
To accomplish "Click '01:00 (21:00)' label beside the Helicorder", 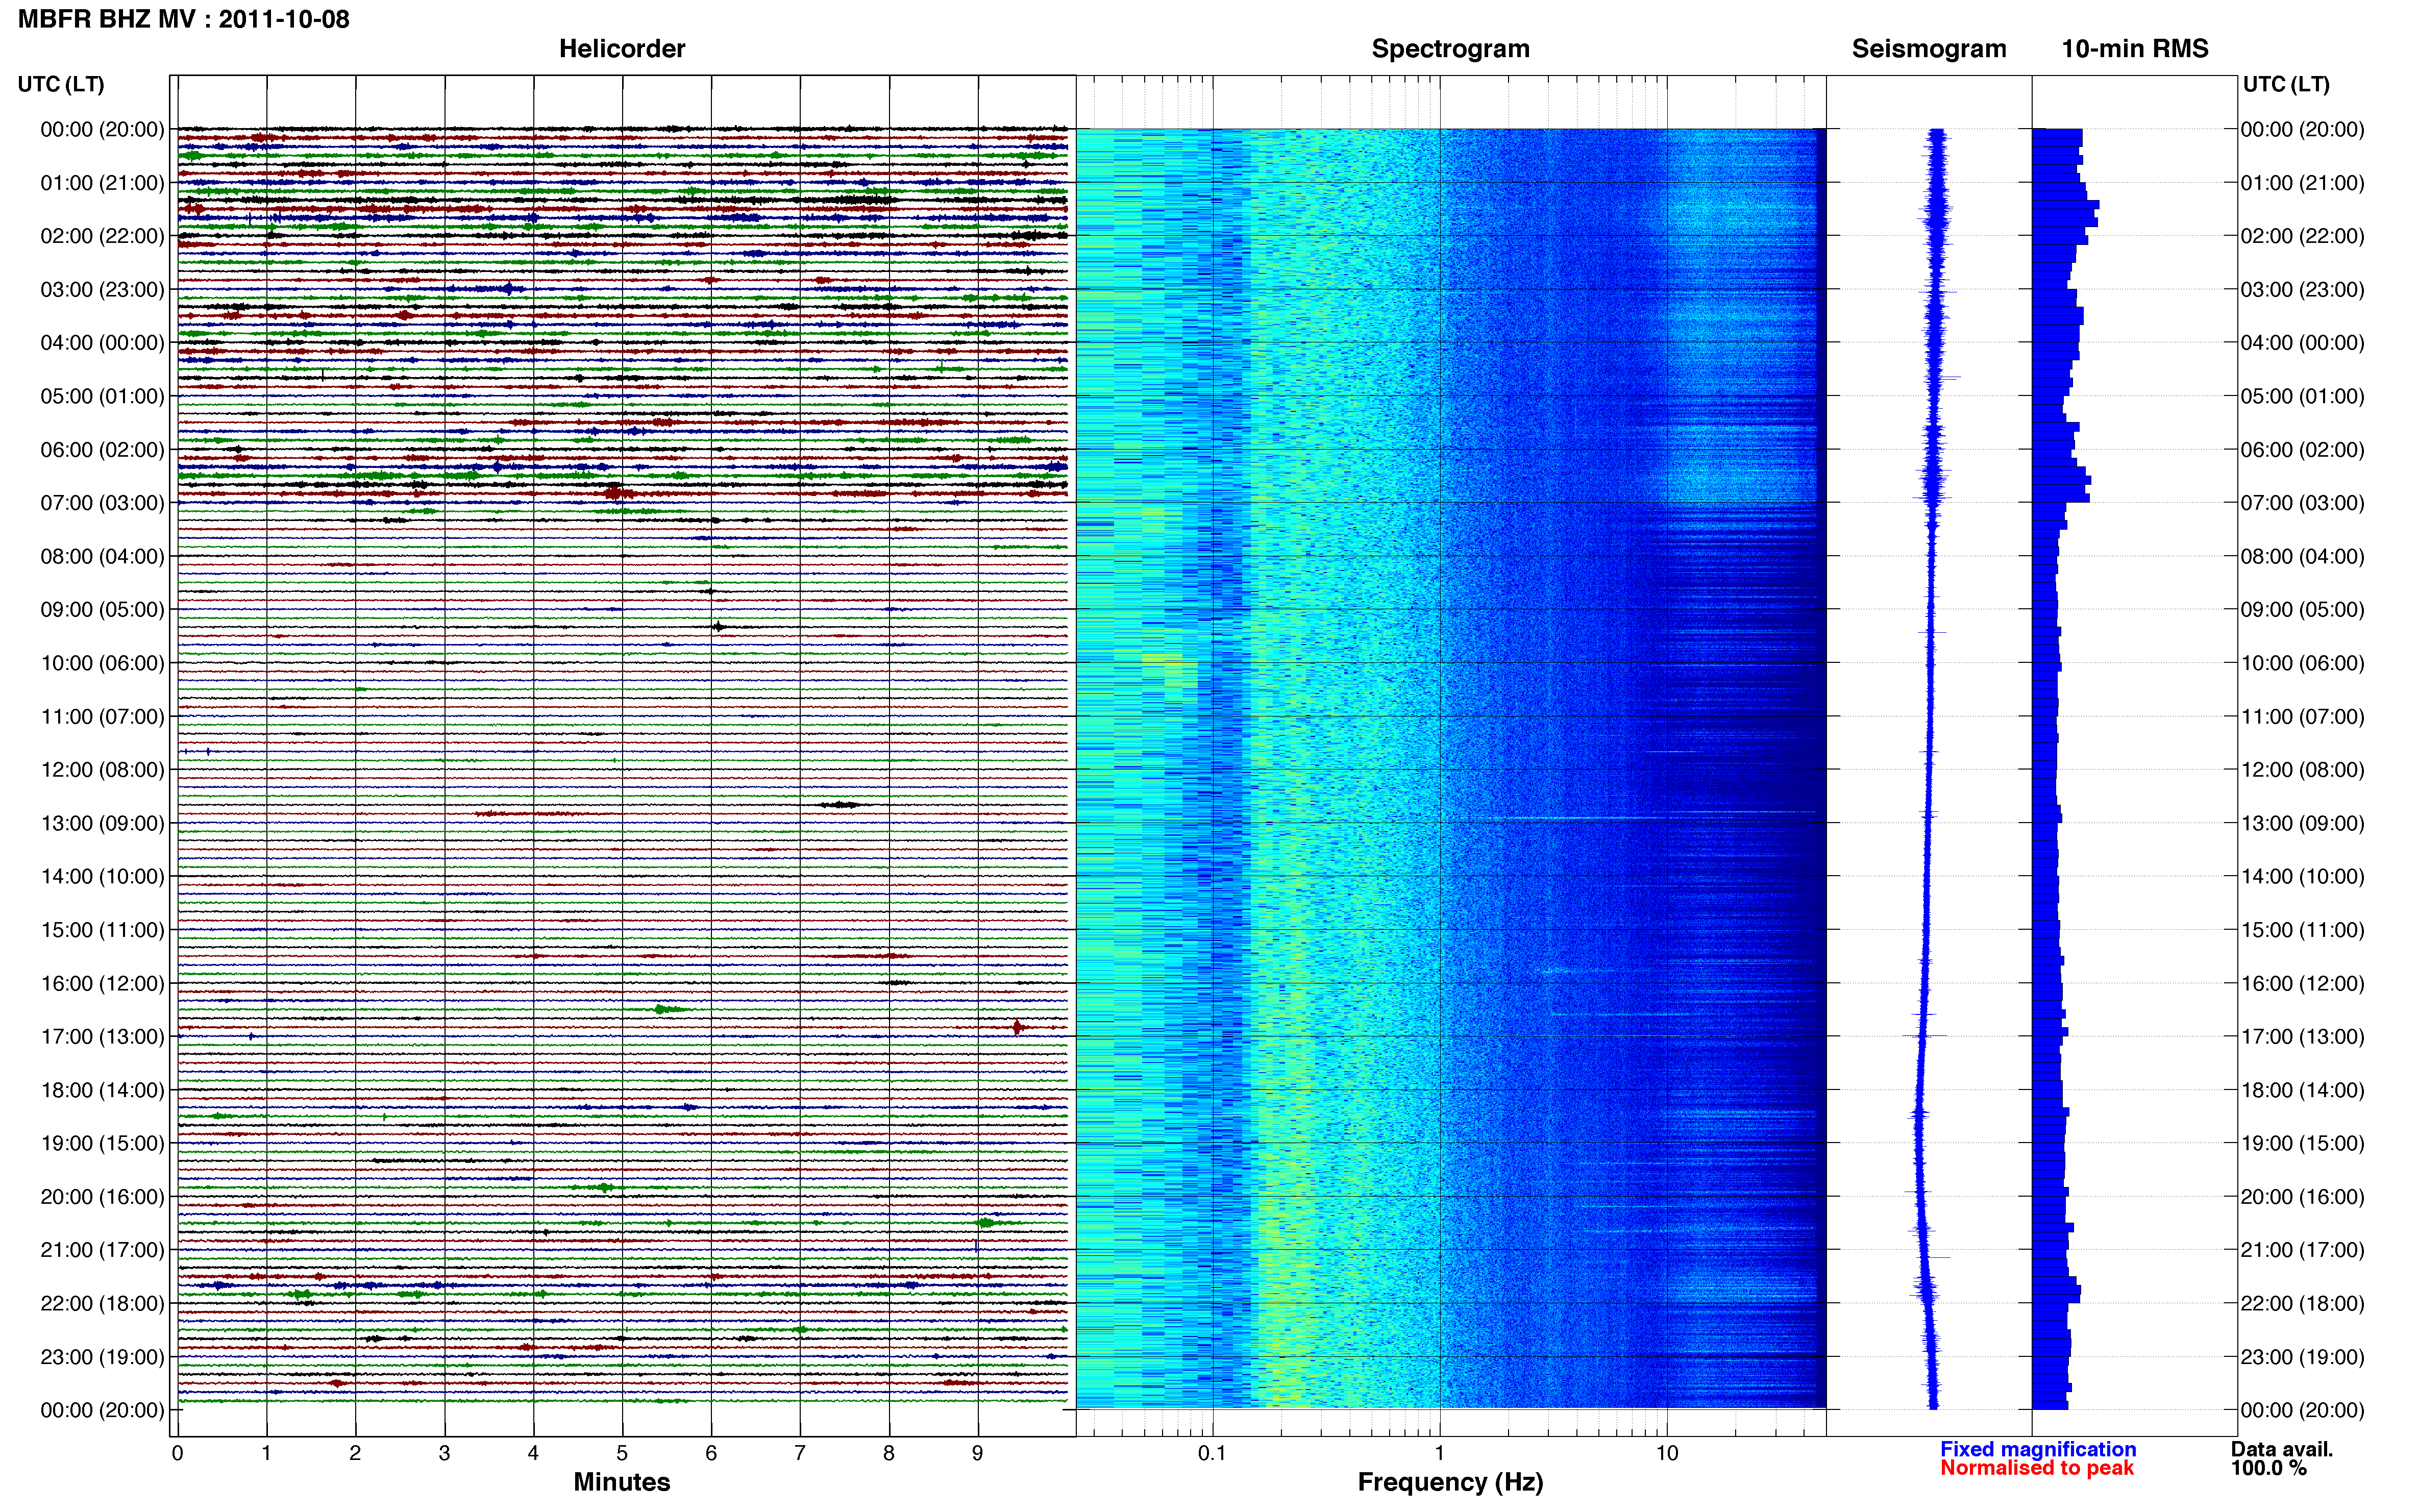I will pyautogui.click(x=103, y=183).
